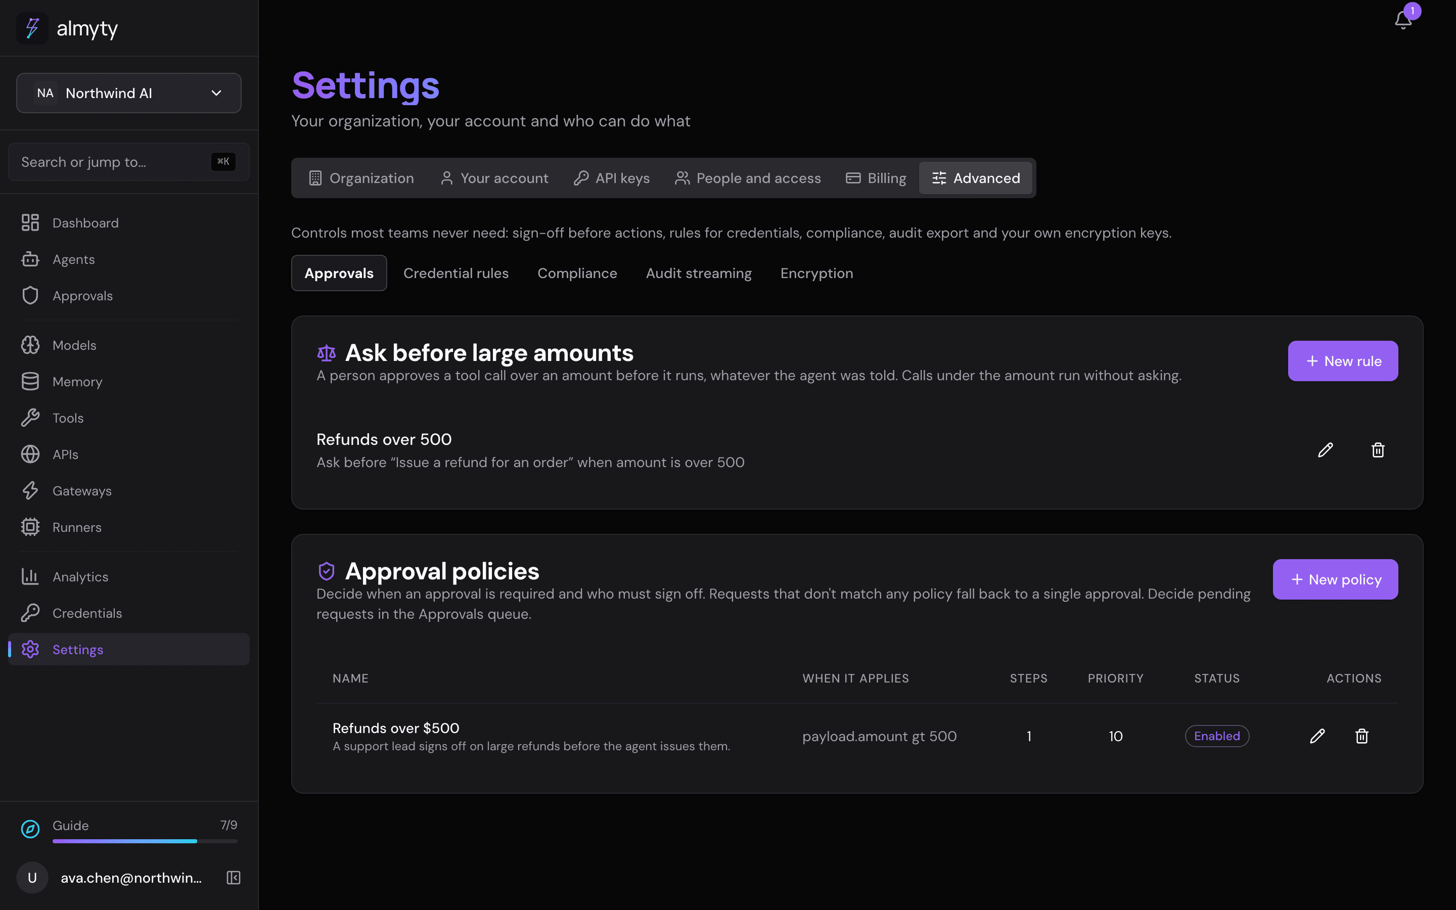Switch to the Compliance sub-tab
The height and width of the screenshot is (910, 1456).
577,273
